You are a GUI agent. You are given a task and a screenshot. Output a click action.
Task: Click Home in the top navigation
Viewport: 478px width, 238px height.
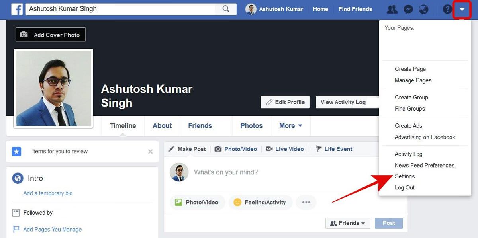(320, 9)
